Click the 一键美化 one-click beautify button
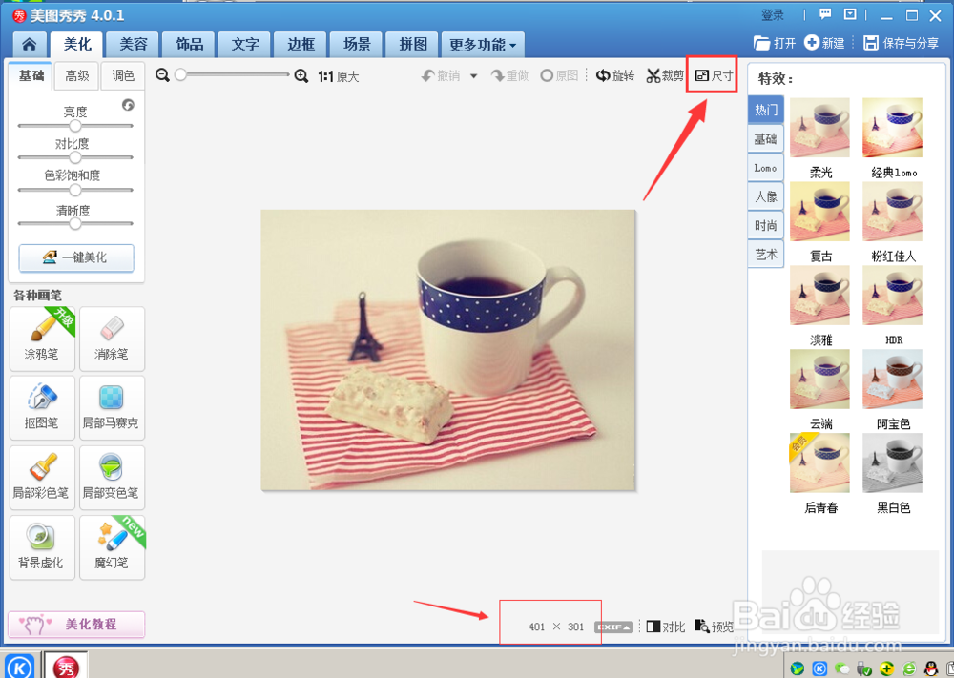Screen dimensions: 954x678 point(76,257)
